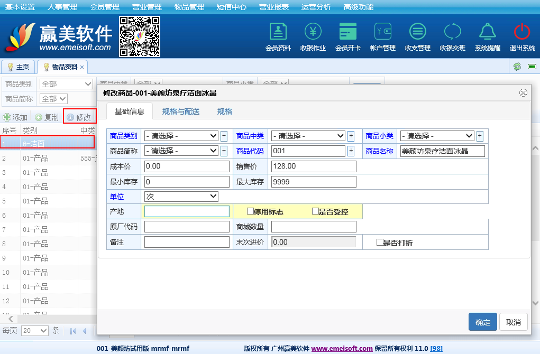The height and width of the screenshot is (354, 540).
Task: Open the 会员开卡 card issuing icon
Action: [347, 32]
